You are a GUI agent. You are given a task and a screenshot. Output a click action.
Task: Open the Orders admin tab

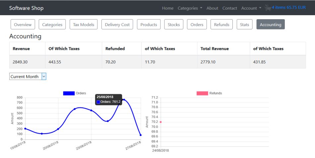197,24
